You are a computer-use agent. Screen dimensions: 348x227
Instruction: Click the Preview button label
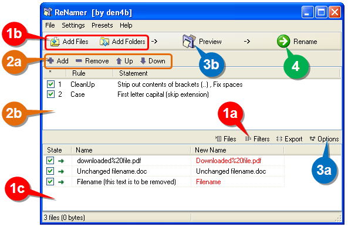pos(210,42)
